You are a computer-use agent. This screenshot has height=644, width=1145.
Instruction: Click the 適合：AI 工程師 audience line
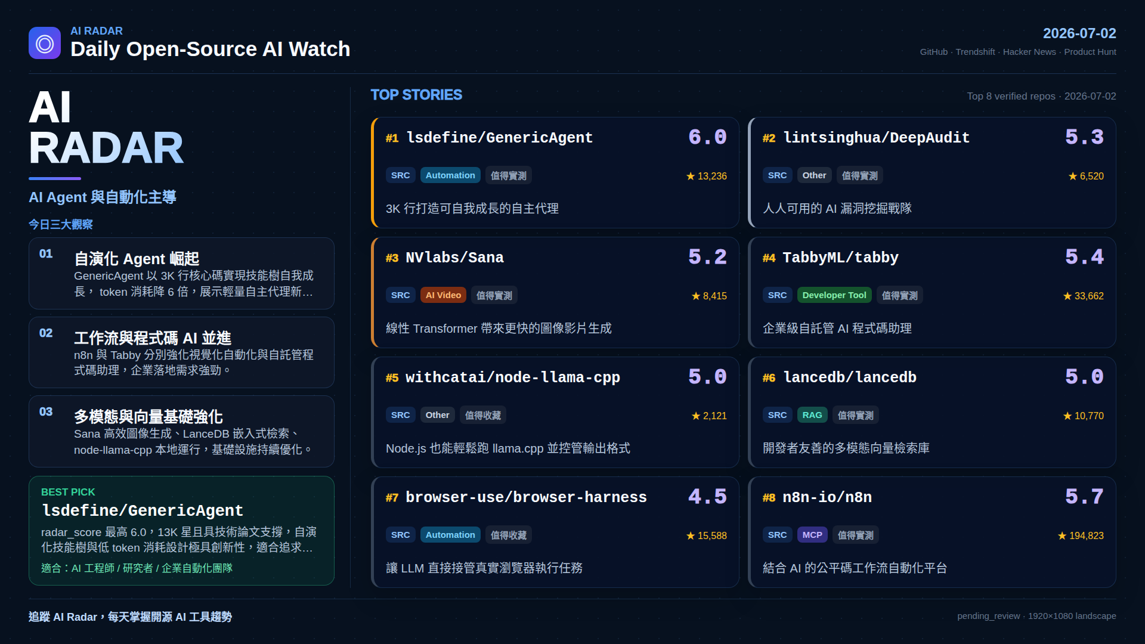137,568
